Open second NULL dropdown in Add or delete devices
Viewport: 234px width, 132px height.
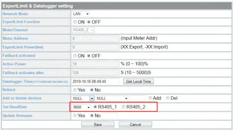click(112, 98)
